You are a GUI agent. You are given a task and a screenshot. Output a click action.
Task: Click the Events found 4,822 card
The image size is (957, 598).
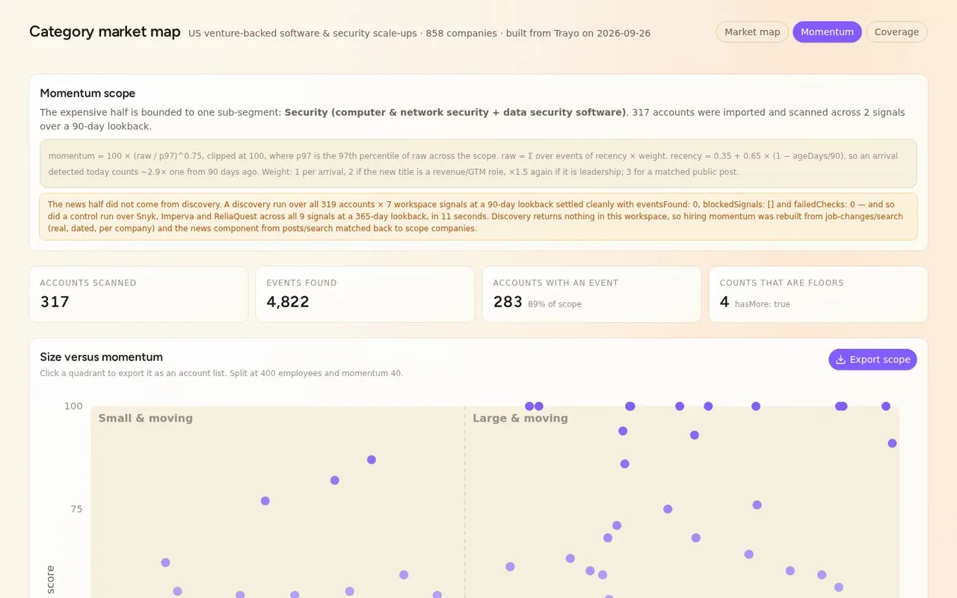[365, 295]
